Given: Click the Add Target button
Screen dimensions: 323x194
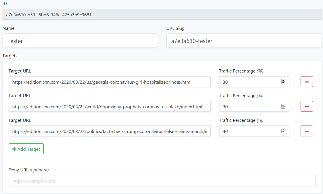Looking at the screenshot, I should pyautogui.click(x=26, y=149).
